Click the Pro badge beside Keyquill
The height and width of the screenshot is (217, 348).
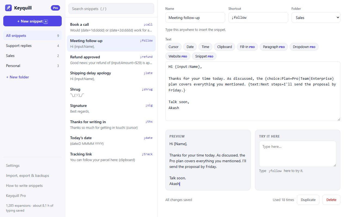pos(55,8)
